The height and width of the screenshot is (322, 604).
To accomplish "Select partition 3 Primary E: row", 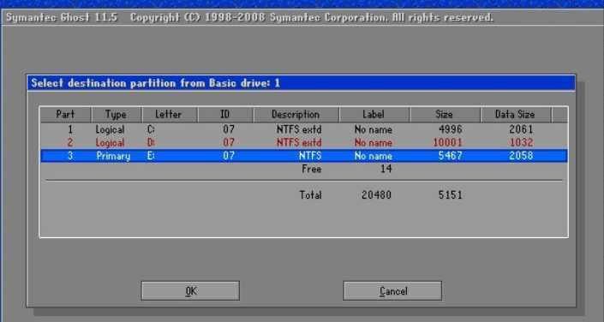I will click(x=304, y=156).
